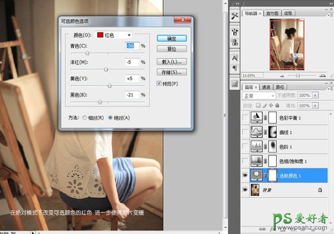The width and height of the screenshot is (334, 234).
Task: Open the Character panel icon
Action: (235, 58)
